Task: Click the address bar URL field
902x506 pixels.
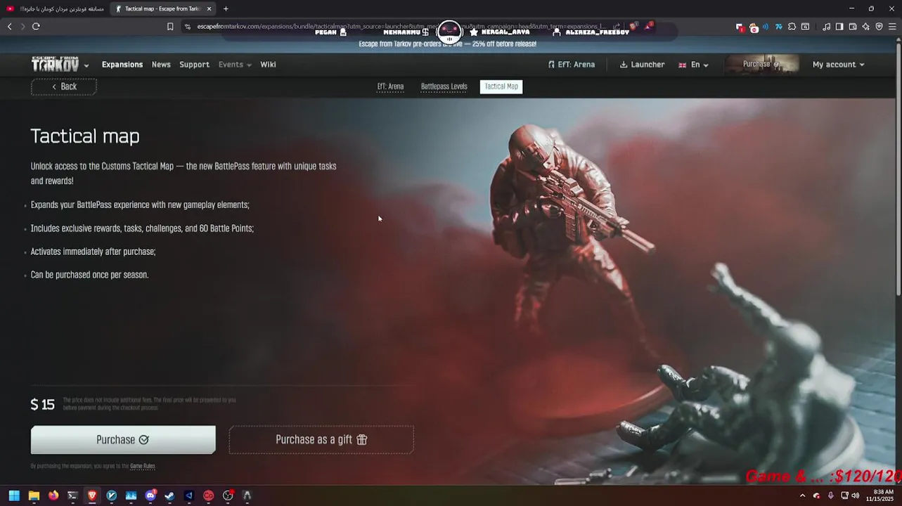Action: [x=401, y=27]
